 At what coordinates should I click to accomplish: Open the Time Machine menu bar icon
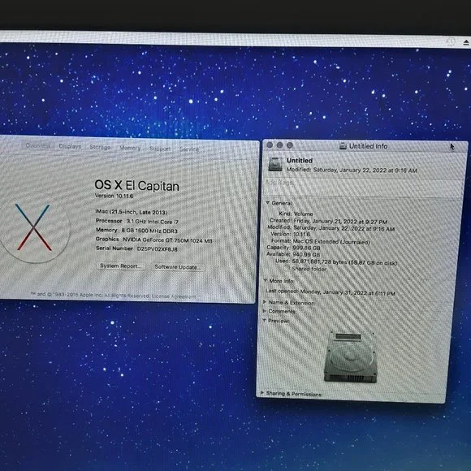click(x=451, y=41)
